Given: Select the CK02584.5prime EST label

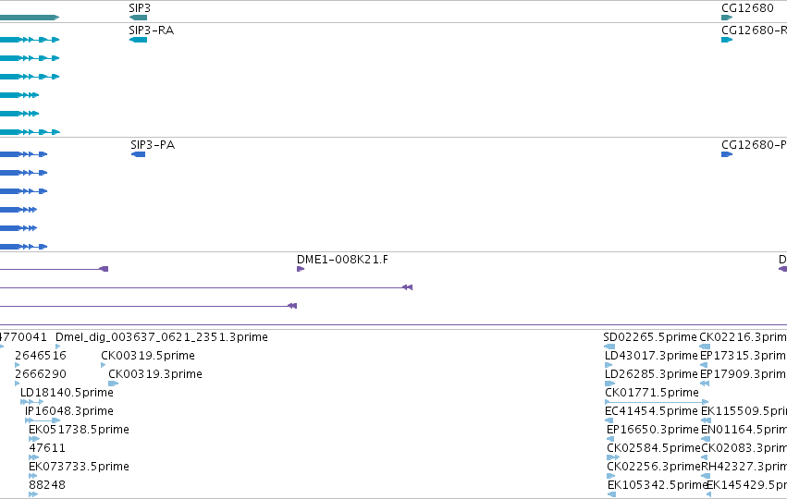Looking at the screenshot, I should click(654, 448).
